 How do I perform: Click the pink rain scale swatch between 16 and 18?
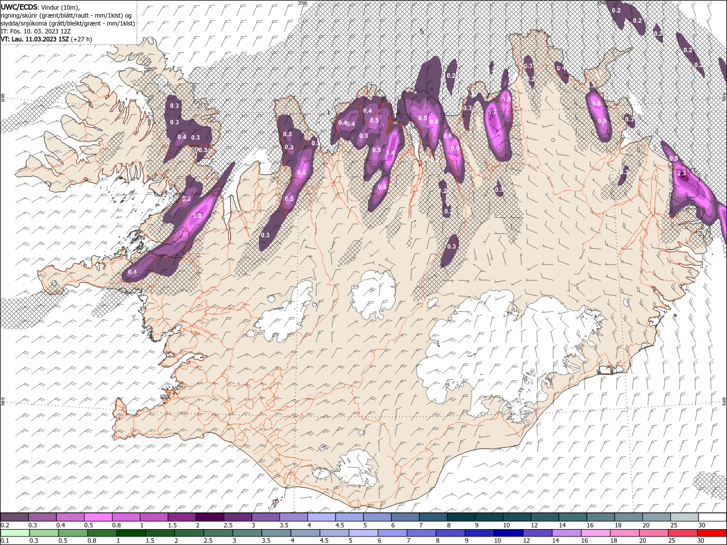595,533
